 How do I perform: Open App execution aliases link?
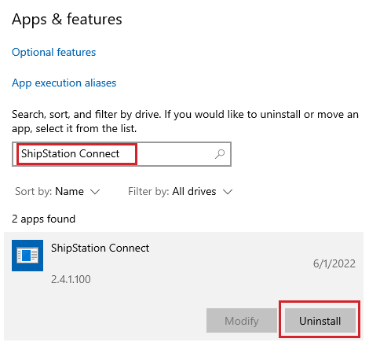pyautogui.click(x=64, y=83)
